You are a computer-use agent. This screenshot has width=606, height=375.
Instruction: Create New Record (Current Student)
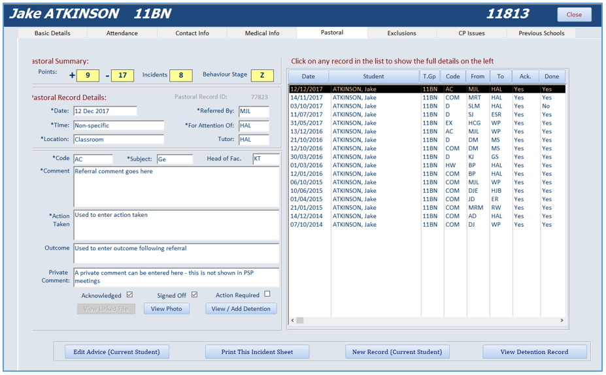pyautogui.click(x=397, y=352)
